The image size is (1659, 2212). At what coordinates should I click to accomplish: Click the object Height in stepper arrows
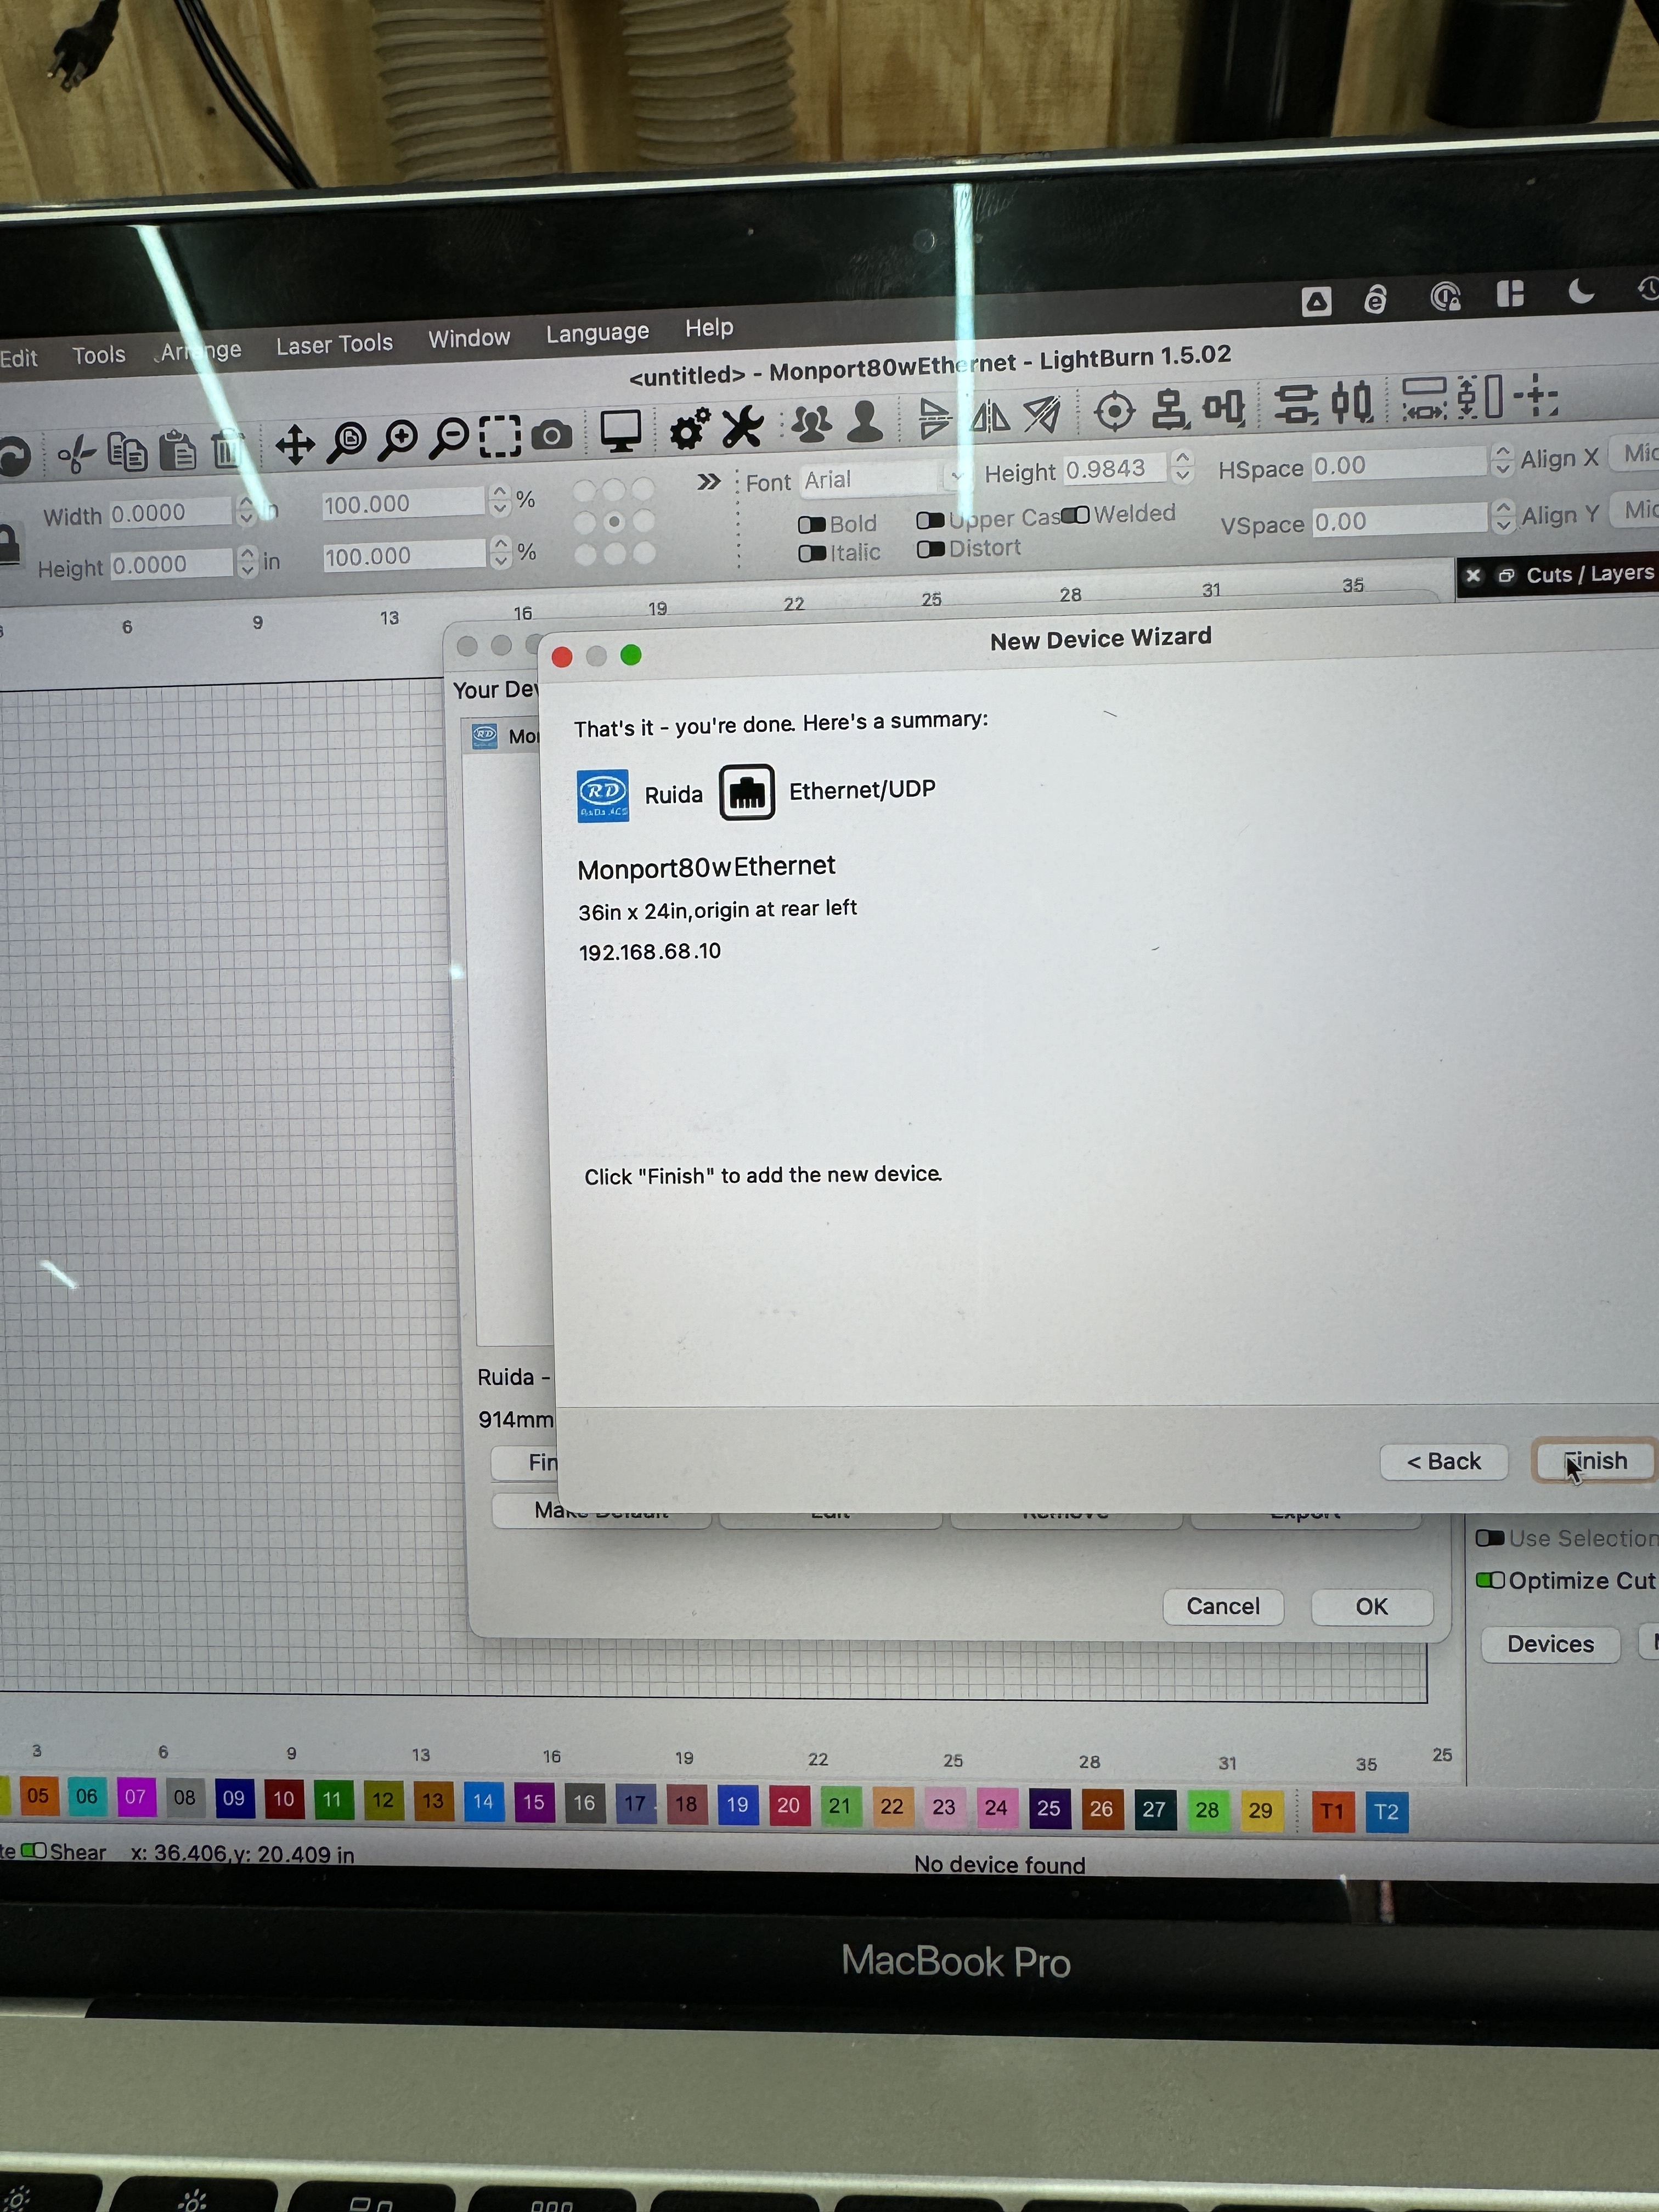pos(247,562)
